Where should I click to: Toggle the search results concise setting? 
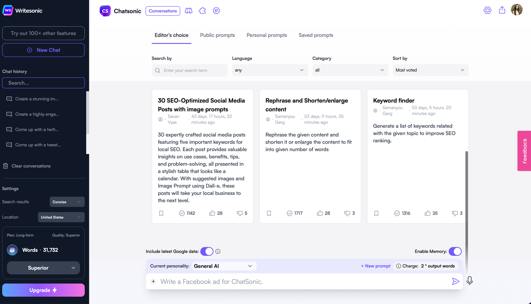[67, 202]
